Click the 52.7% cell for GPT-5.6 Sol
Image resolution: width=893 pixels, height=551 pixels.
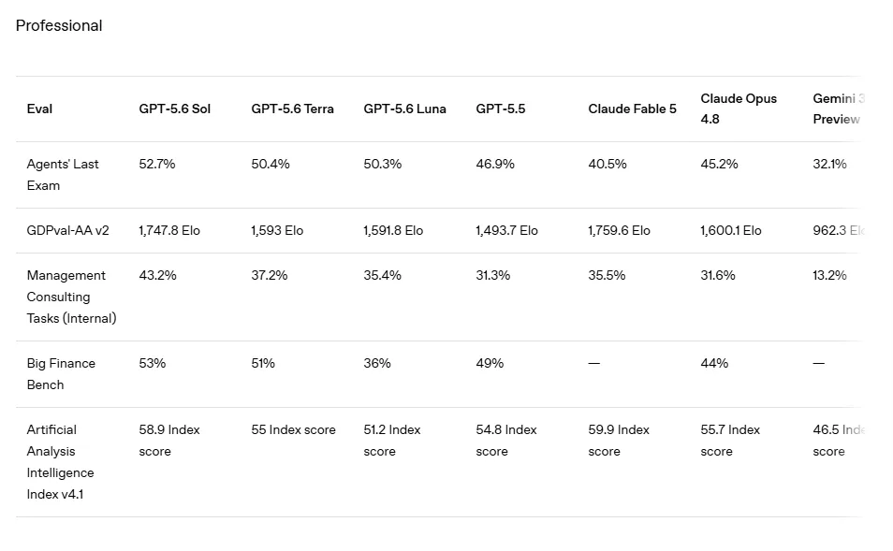point(157,164)
